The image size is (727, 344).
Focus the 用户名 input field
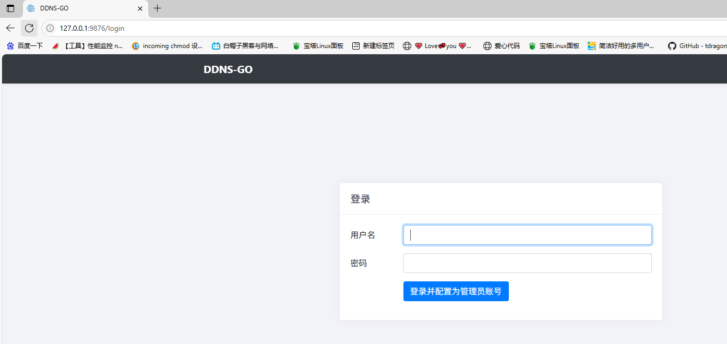pos(527,235)
